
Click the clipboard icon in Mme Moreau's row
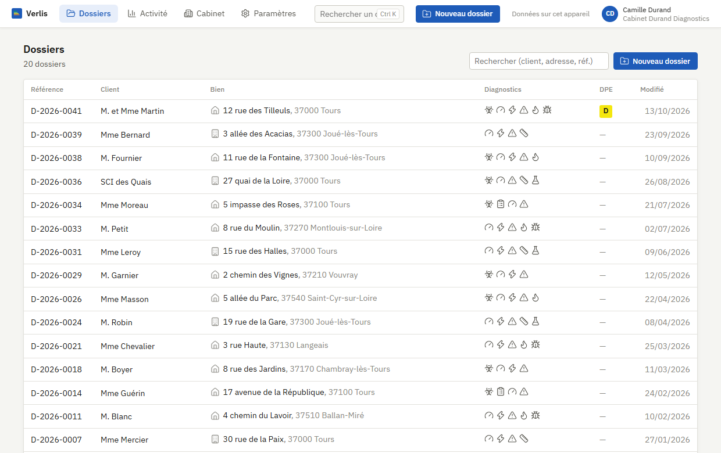click(x=501, y=204)
